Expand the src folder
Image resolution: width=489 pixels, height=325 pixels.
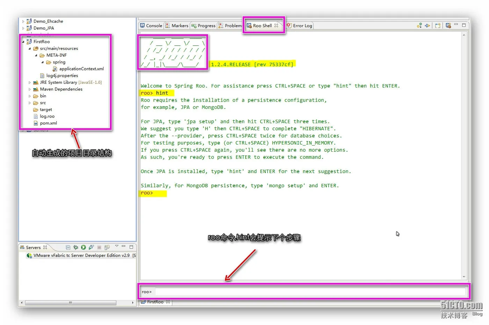(30, 103)
